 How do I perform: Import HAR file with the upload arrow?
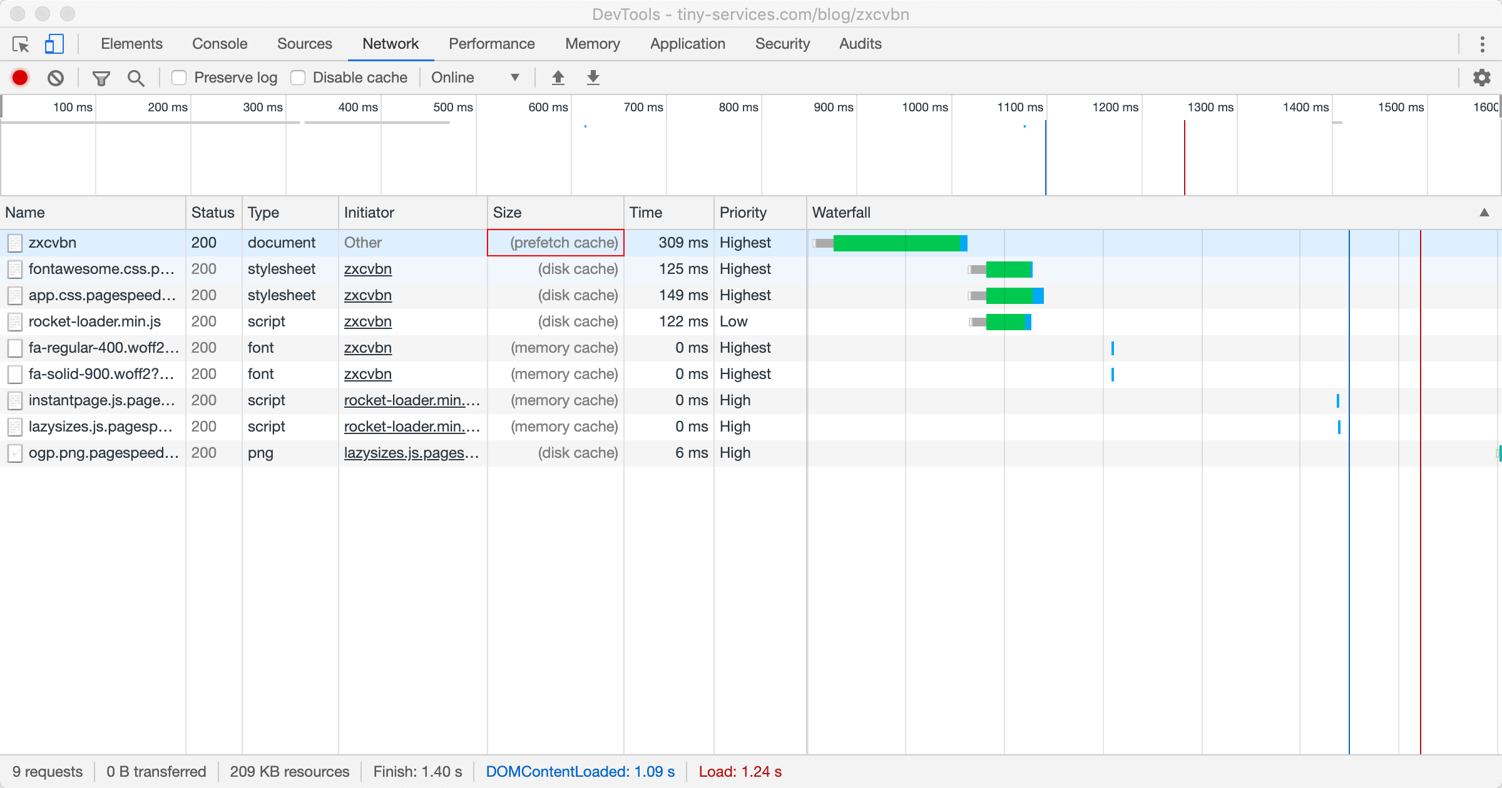[558, 78]
